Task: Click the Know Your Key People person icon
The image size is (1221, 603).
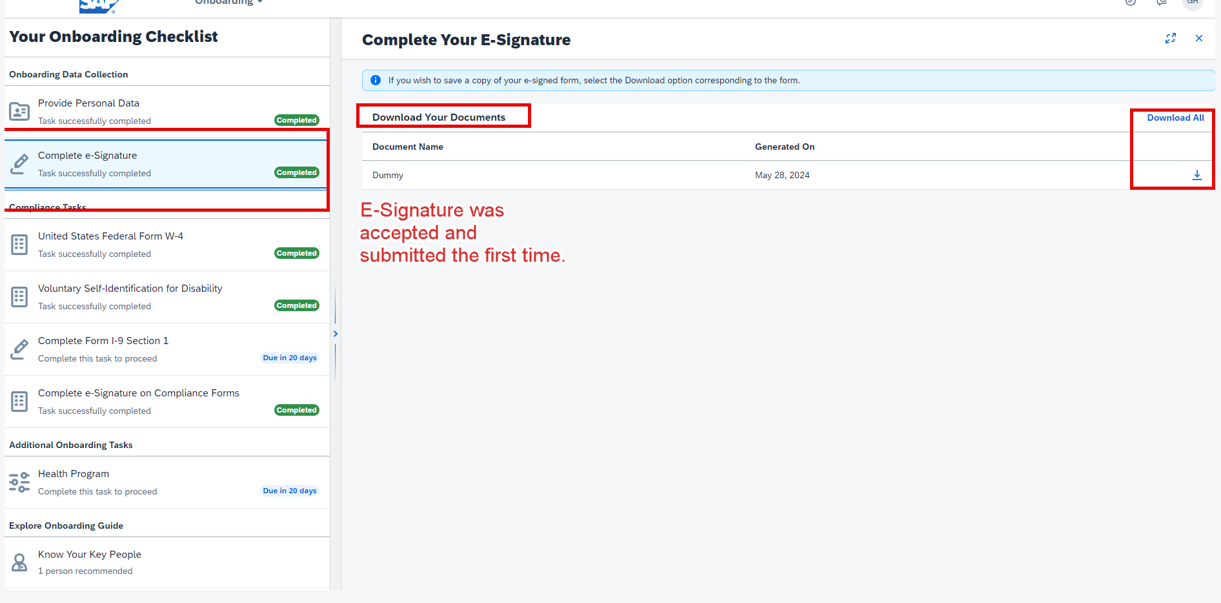Action: 19,562
